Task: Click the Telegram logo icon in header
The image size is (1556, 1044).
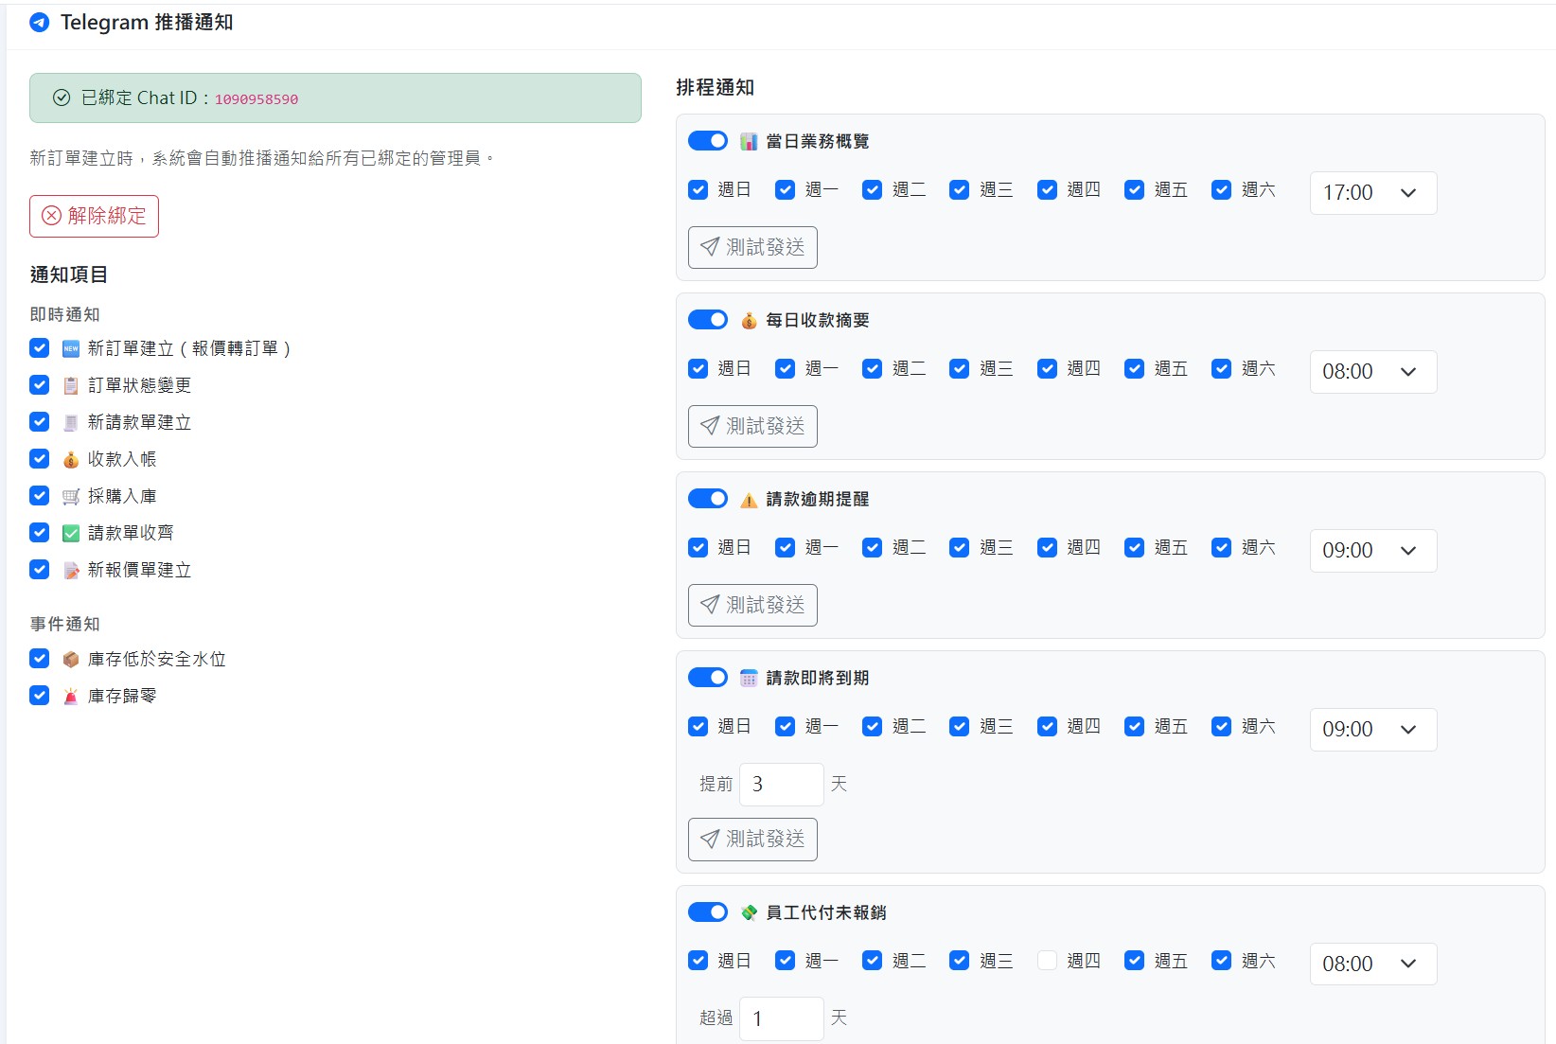Action: coord(40,23)
